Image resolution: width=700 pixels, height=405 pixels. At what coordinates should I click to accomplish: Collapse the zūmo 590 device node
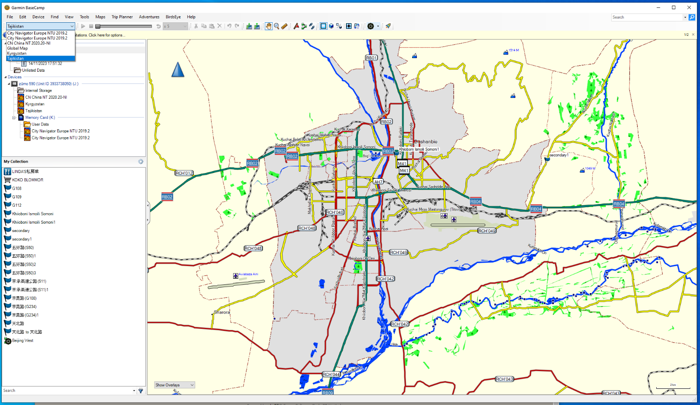coord(9,84)
